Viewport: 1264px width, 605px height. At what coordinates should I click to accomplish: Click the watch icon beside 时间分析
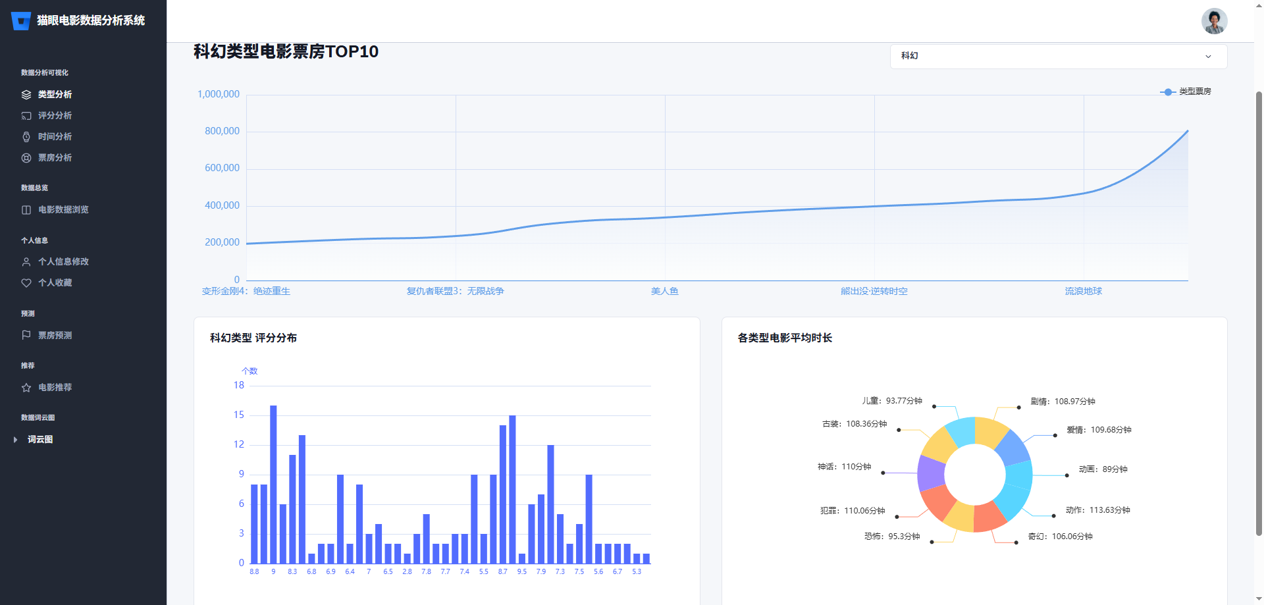pos(26,137)
